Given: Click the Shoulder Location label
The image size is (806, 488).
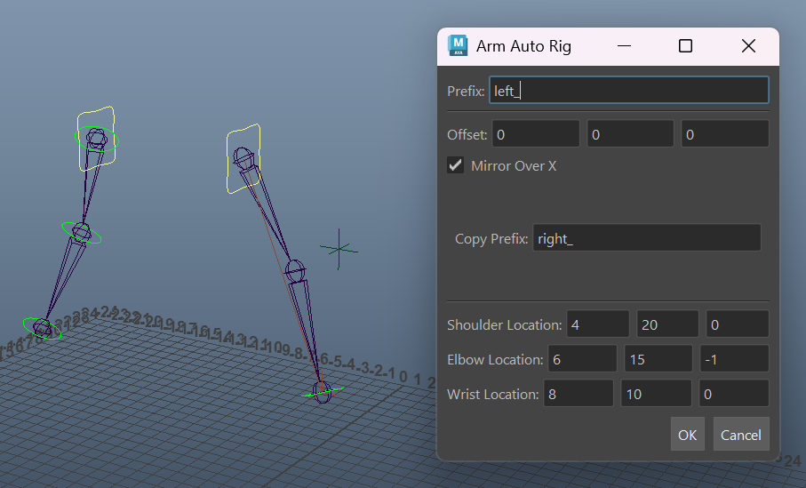Looking at the screenshot, I should pyautogui.click(x=504, y=324).
